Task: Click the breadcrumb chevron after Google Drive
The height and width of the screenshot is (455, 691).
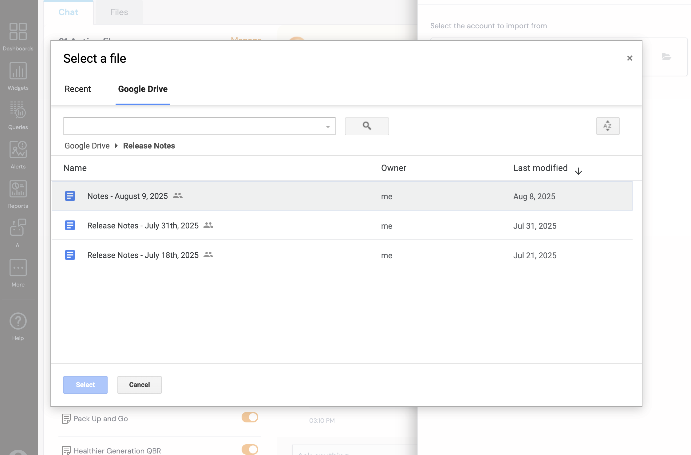Action: pyautogui.click(x=116, y=146)
